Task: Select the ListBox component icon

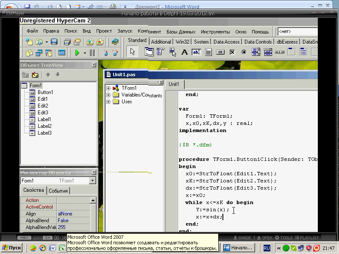Action: click(x=256, y=52)
